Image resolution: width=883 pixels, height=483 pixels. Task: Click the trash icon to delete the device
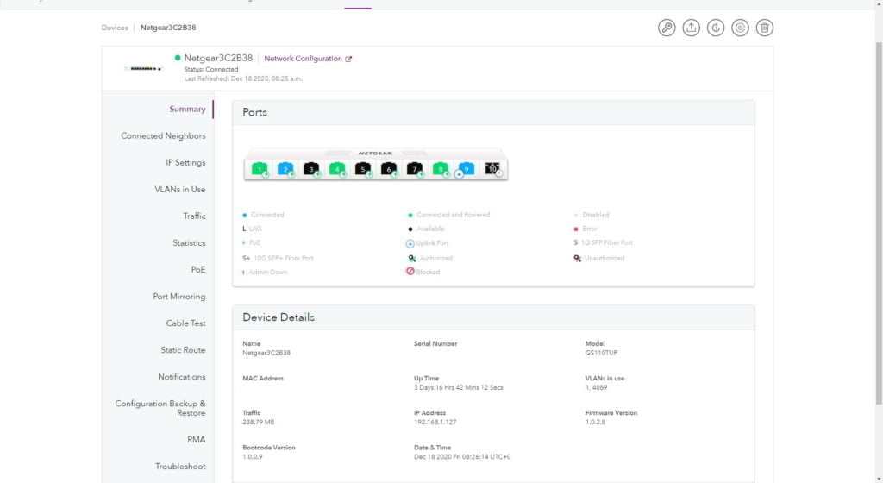(x=765, y=28)
